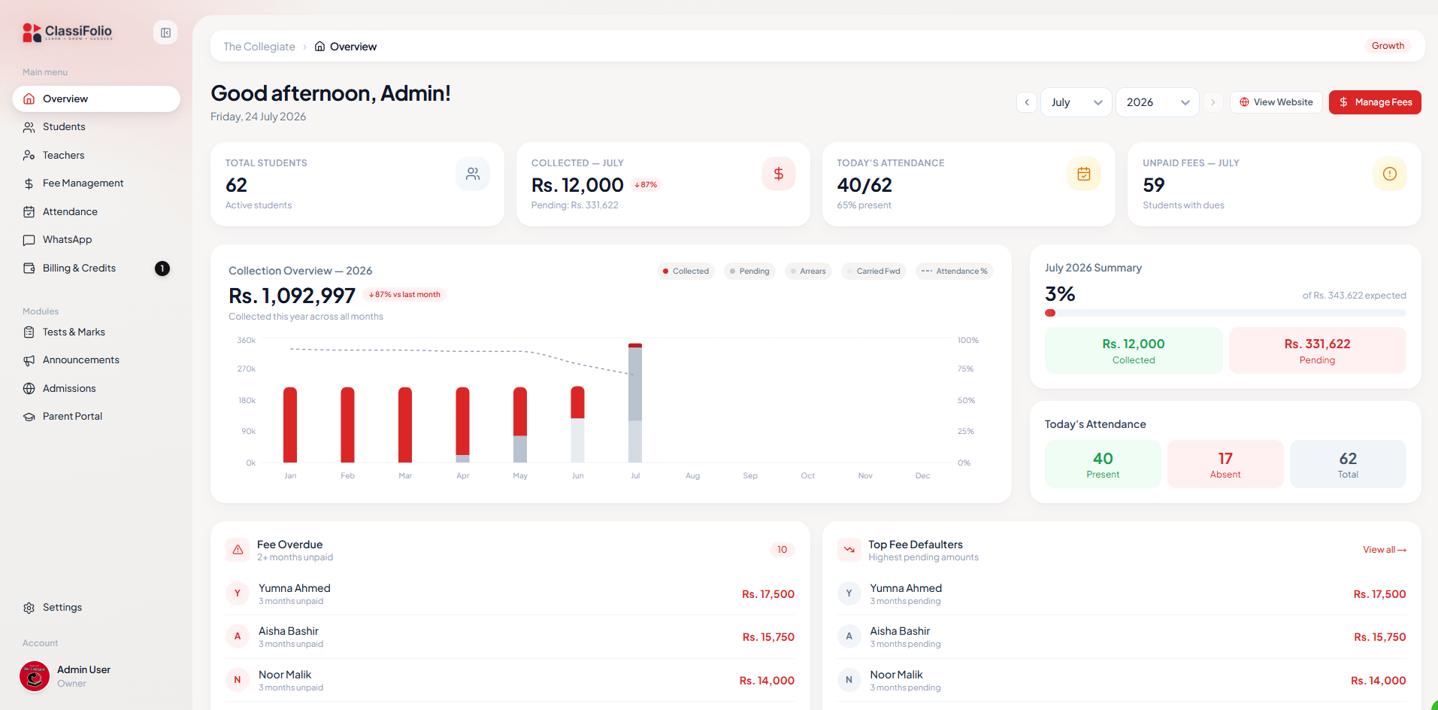Toggle the Arrears legend series
Image resolution: width=1438 pixels, height=710 pixels.
pyautogui.click(x=808, y=272)
